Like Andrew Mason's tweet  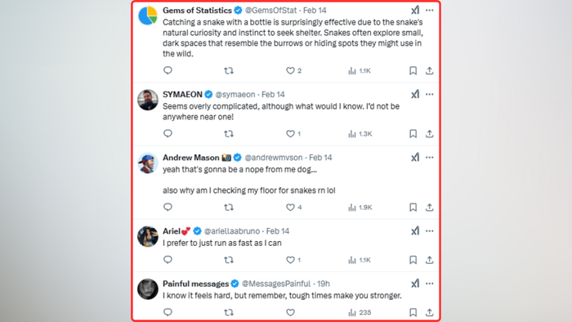pos(290,208)
